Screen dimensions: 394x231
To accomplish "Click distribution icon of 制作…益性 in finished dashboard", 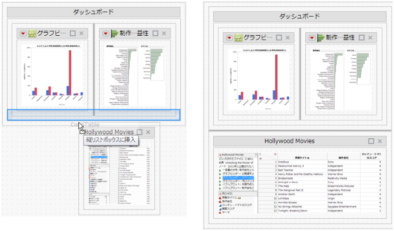I will click(321, 37).
